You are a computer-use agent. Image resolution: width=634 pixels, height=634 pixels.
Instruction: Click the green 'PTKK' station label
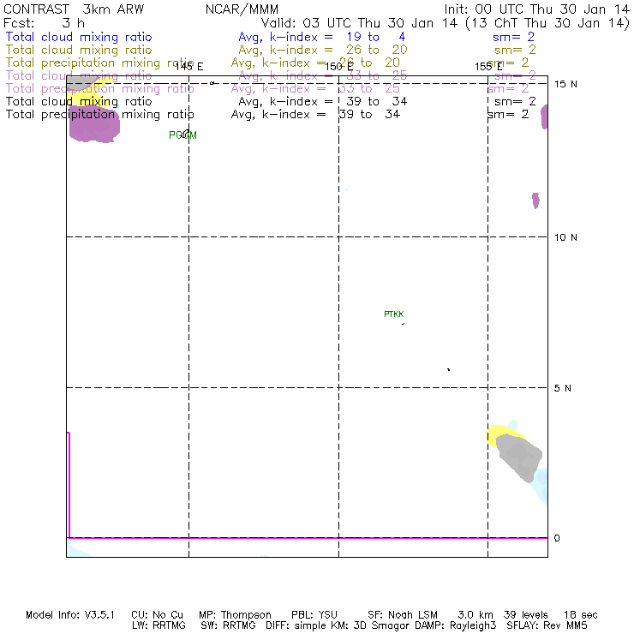394,314
